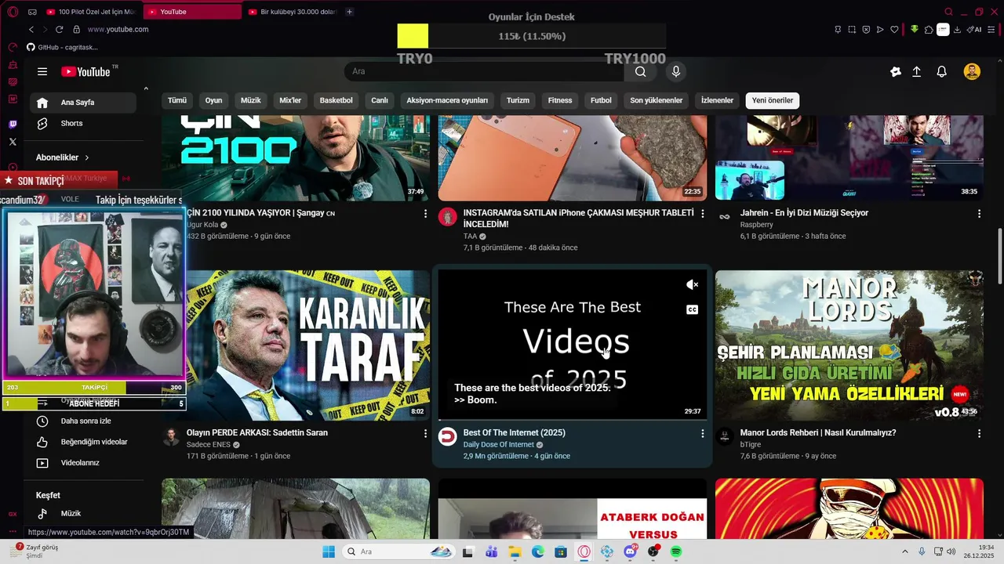
Task: Open the YouTube hamburger guide menu
Action: pyautogui.click(x=42, y=71)
